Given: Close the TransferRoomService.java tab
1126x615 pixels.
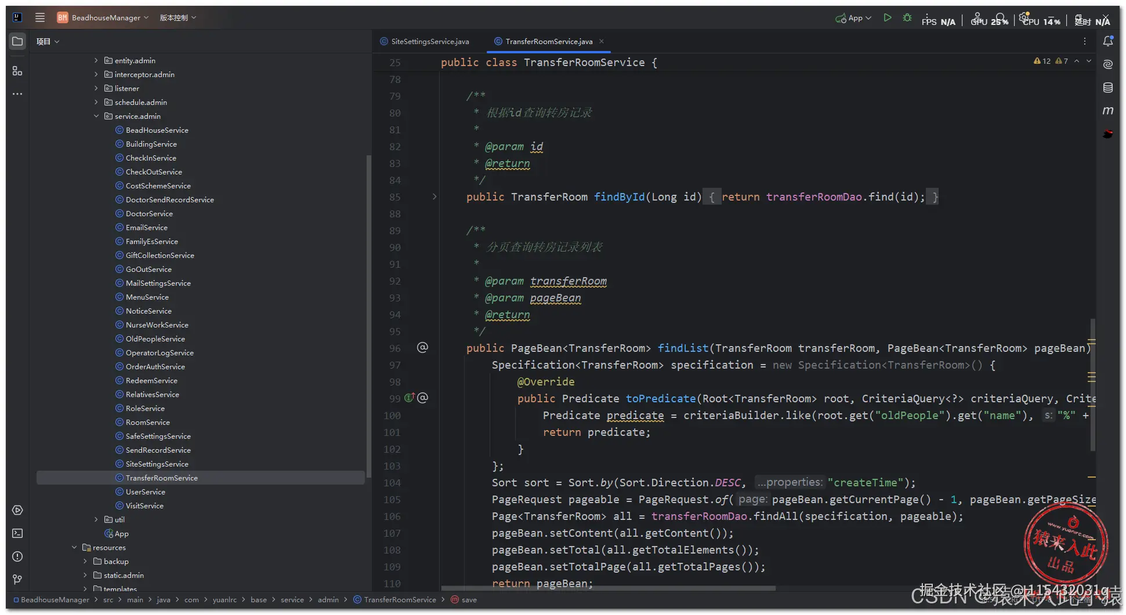Looking at the screenshot, I should [x=602, y=41].
